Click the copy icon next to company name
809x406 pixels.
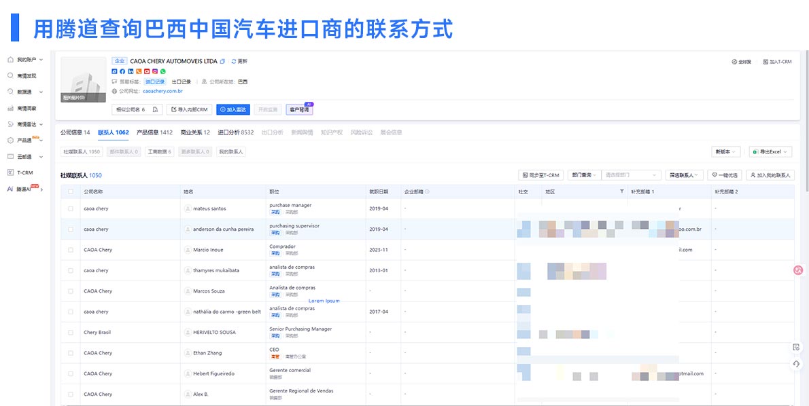click(x=222, y=61)
